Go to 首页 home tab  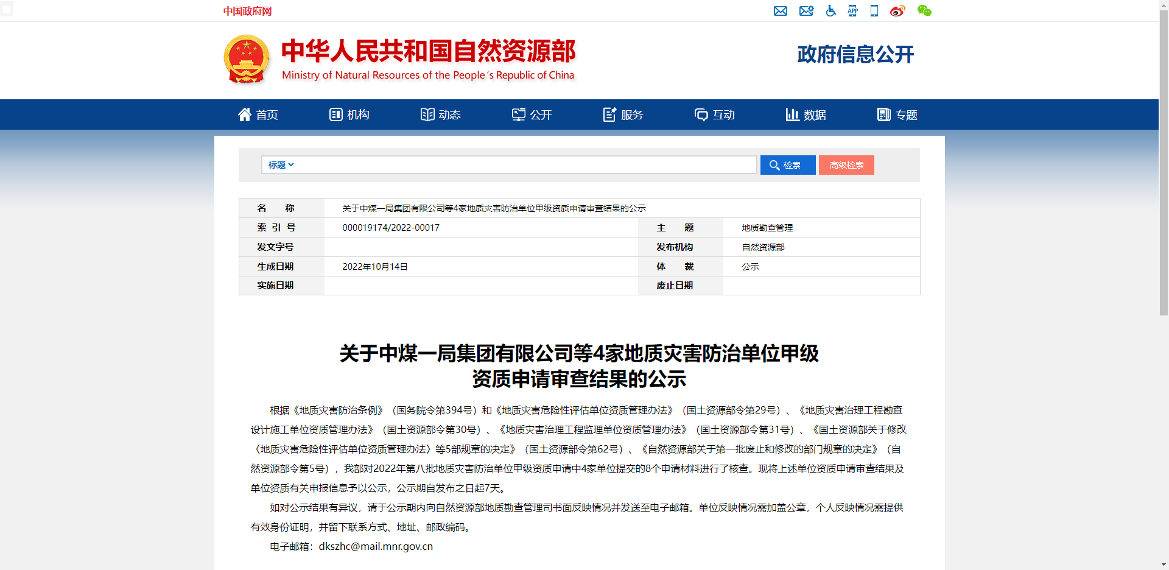click(x=258, y=114)
